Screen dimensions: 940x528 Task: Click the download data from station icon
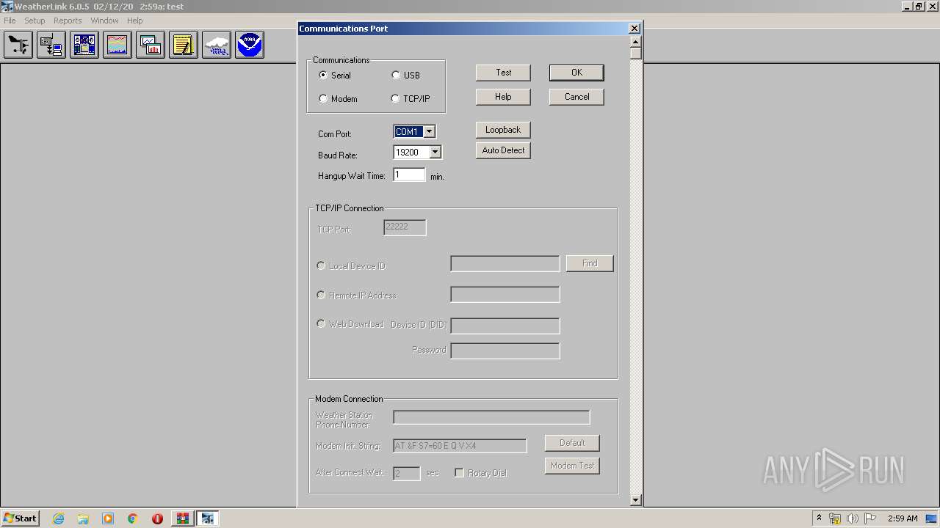51,45
